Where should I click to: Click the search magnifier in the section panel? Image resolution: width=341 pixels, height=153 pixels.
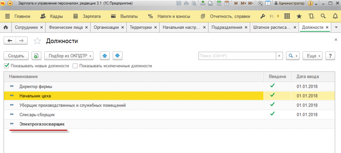point(323,16)
